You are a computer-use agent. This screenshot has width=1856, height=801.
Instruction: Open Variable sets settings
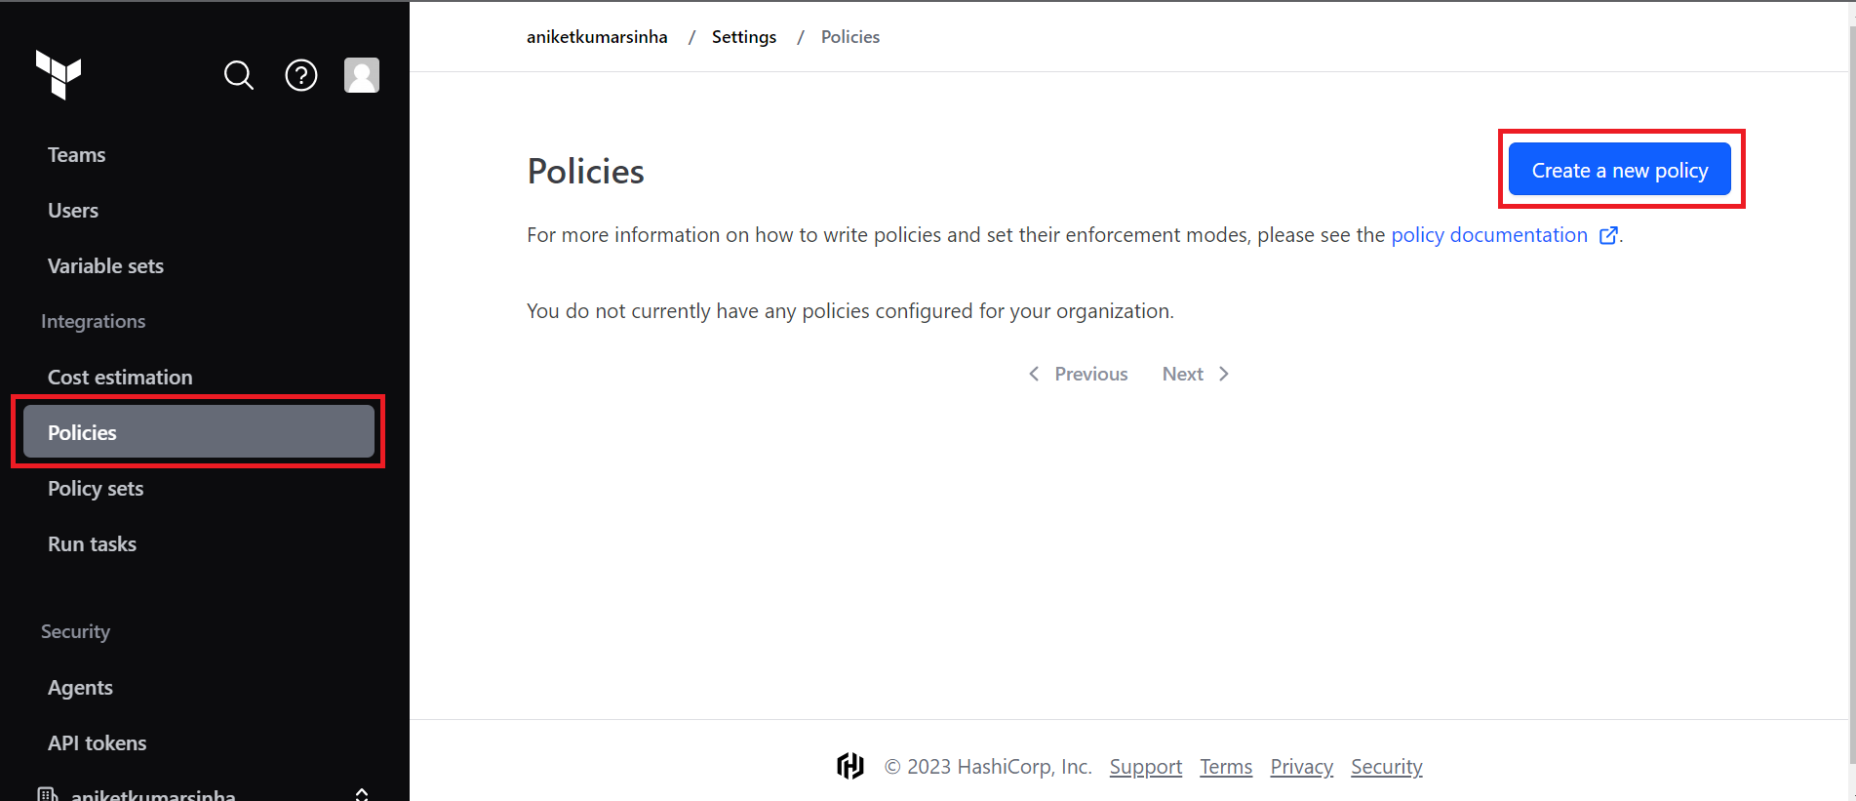point(105,266)
